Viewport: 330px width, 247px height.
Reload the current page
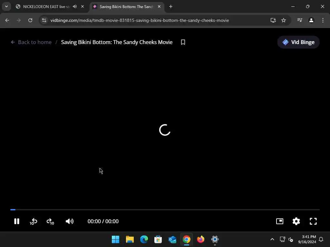(30, 20)
